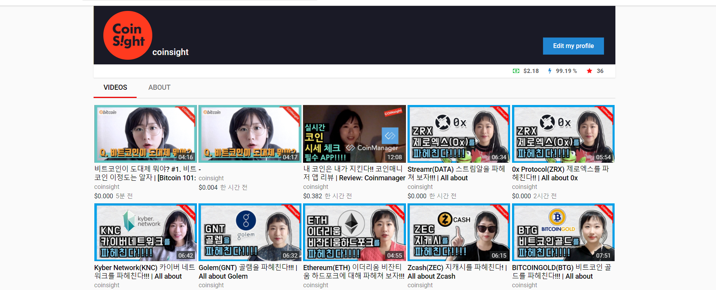The width and height of the screenshot is (716, 290).
Task: Open the '비트코인이 도대체 뭐야? #1' video title
Action: [x=145, y=173]
